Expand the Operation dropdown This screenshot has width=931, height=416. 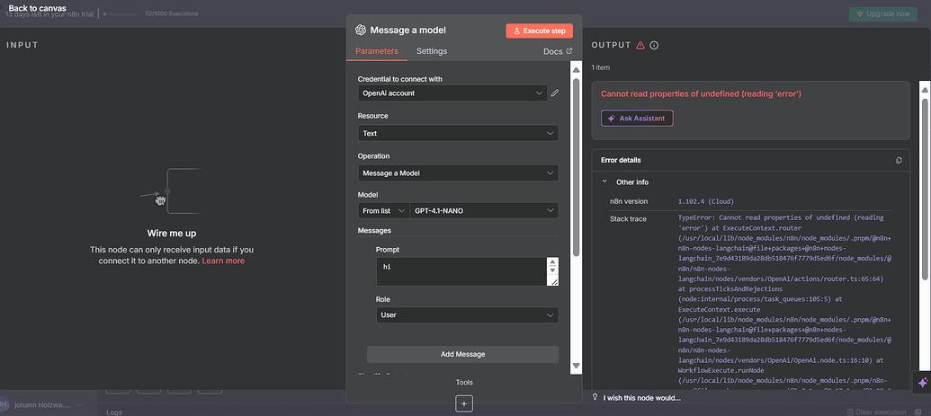(x=458, y=173)
